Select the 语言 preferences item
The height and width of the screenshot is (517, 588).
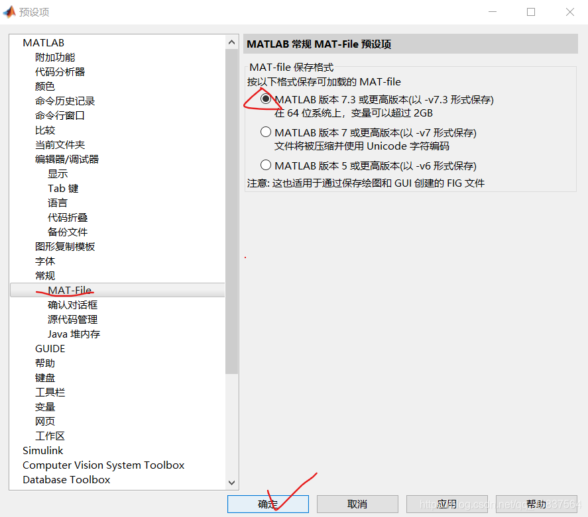[x=58, y=203]
